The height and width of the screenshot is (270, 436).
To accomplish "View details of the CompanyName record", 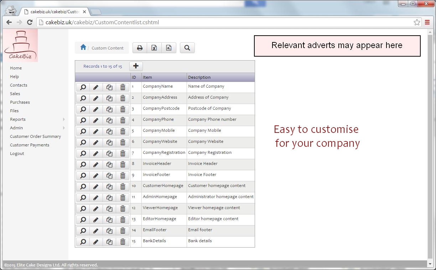I will click(82, 87).
